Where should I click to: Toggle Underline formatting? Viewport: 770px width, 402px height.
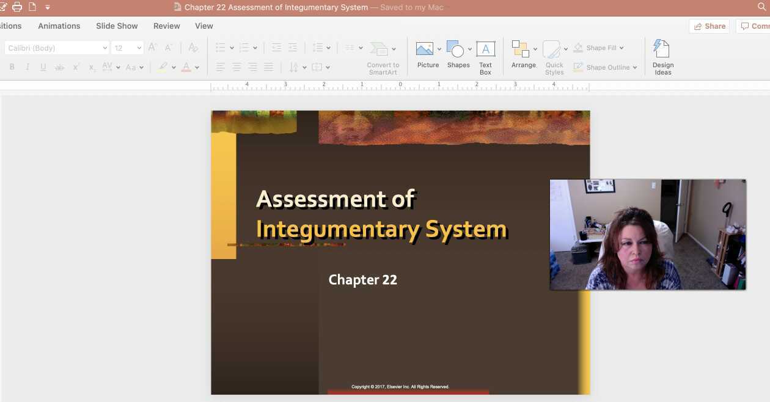pos(43,67)
